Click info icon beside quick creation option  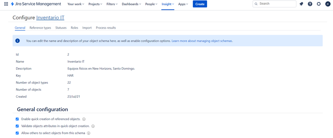(x=84, y=119)
